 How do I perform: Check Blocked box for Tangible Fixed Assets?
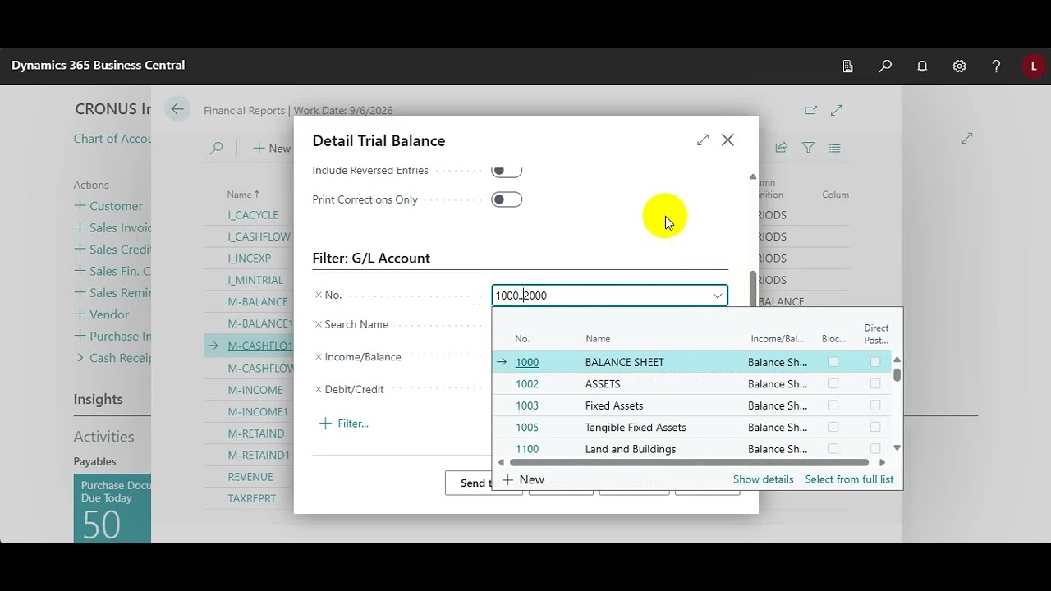[833, 427]
